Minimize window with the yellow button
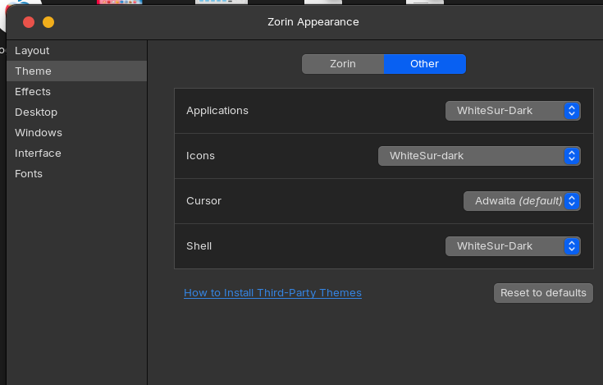 pyautogui.click(x=48, y=22)
